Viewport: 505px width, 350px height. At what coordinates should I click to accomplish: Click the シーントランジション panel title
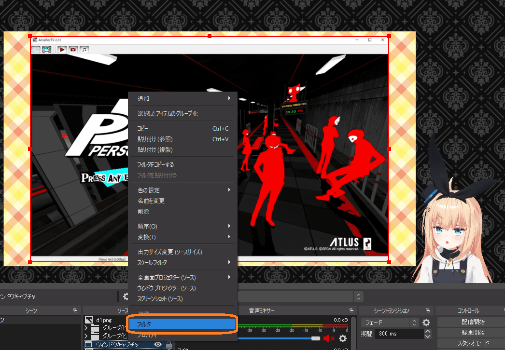pyautogui.click(x=392, y=311)
